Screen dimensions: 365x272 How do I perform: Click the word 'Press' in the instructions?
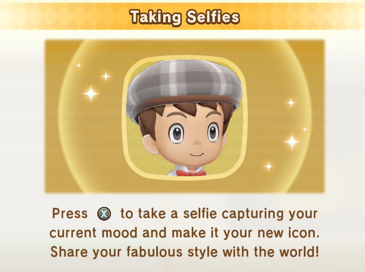point(70,213)
